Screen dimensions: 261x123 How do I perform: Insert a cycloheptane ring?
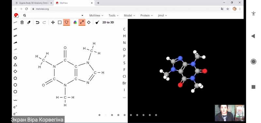(x=15, y=92)
